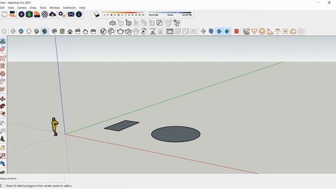This screenshot has height=189, width=336.
Task: Switch to Front view house icon
Action: click(x=70, y=31)
